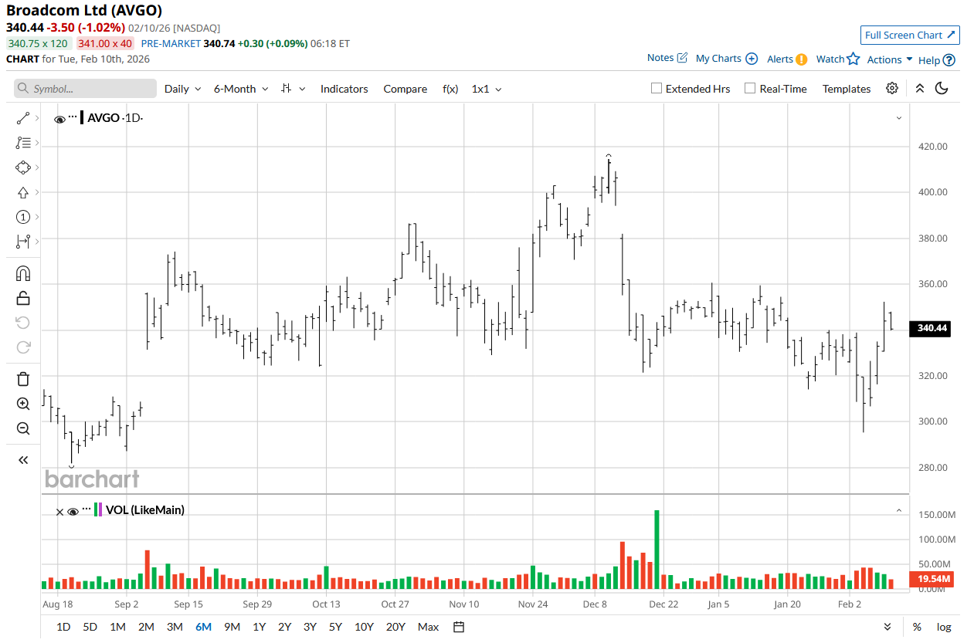Select the trend line drawing tool
Viewport: 974px width, 643px height.
(x=22, y=118)
